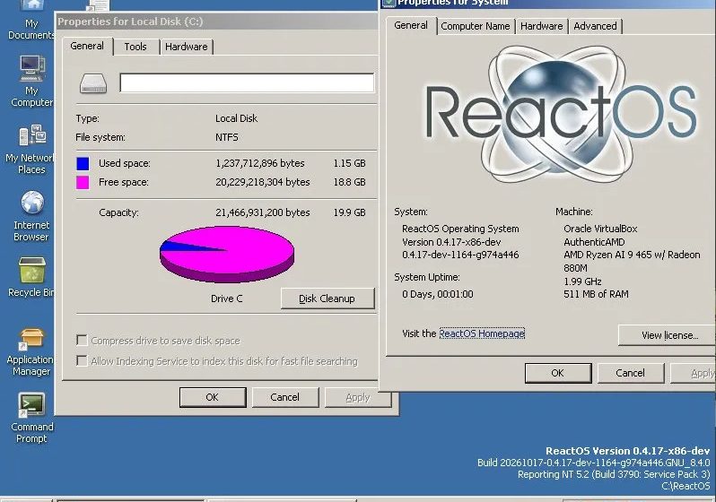
Task: Open View license button
Action: 668,335
